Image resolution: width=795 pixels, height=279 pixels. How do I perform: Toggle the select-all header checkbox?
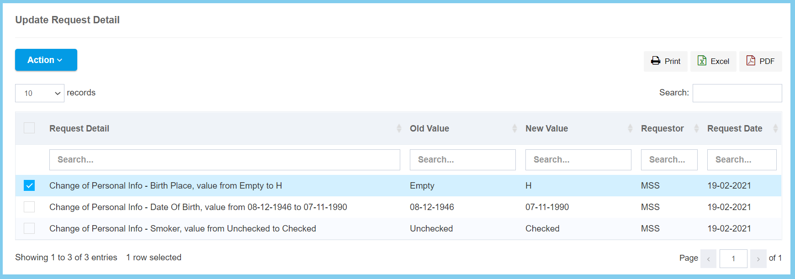[29, 128]
